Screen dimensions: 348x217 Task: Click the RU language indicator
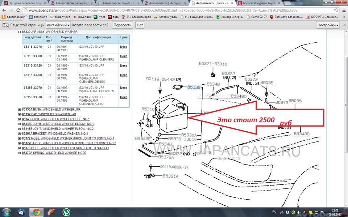274,212
